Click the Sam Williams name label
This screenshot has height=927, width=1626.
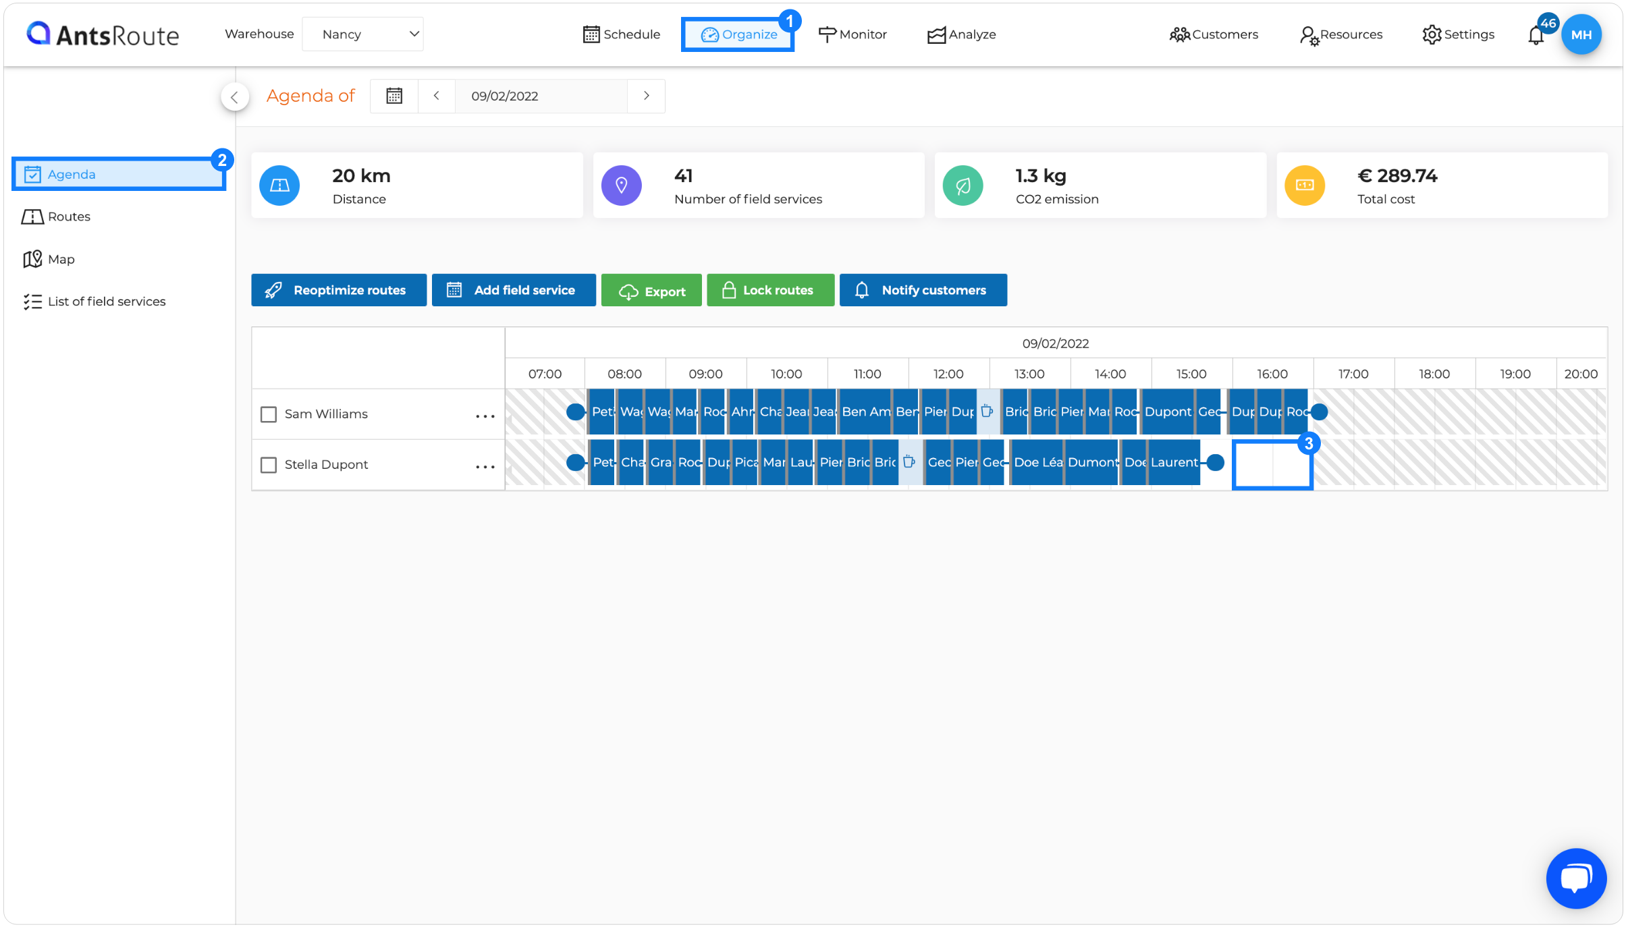(x=326, y=414)
